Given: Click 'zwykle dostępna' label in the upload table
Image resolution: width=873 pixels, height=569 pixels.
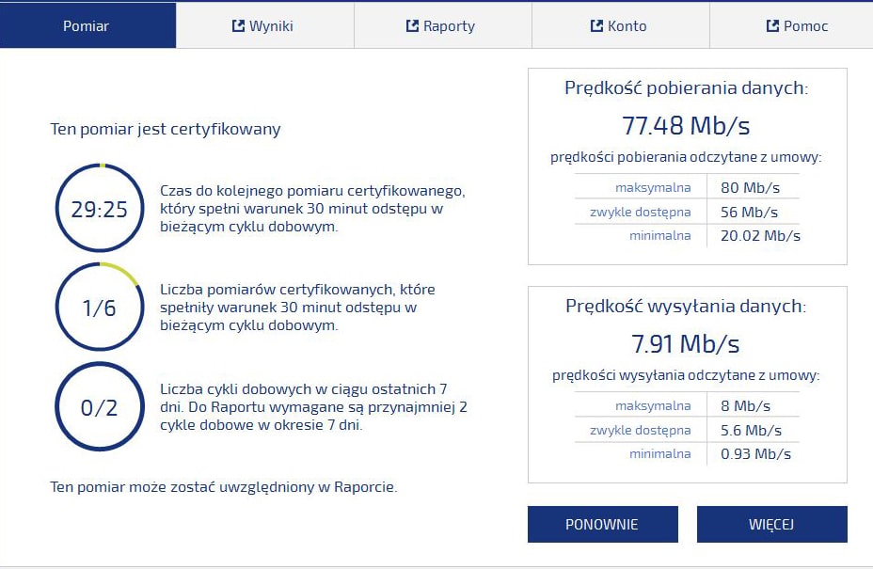Looking at the screenshot, I should (x=641, y=431).
